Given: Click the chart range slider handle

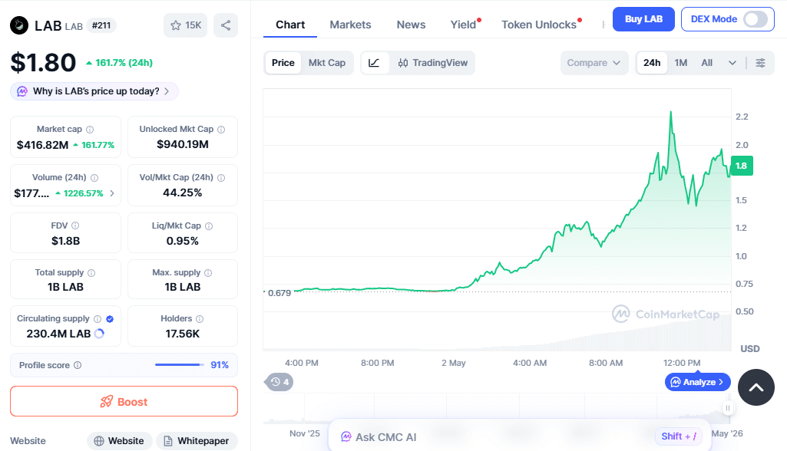Looking at the screenshot, I should (728, 408).
